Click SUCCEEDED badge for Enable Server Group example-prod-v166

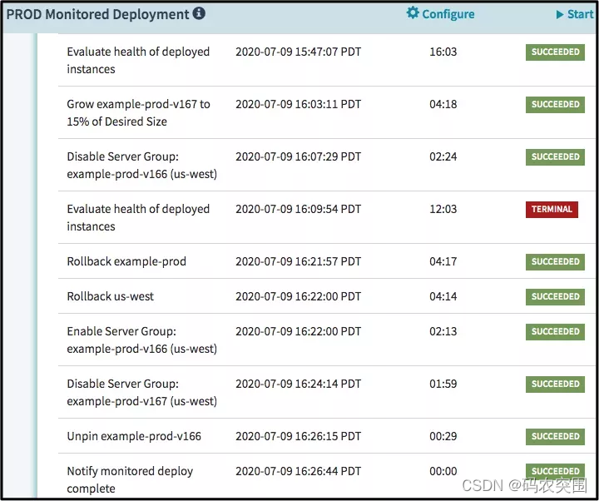(555, 332)
